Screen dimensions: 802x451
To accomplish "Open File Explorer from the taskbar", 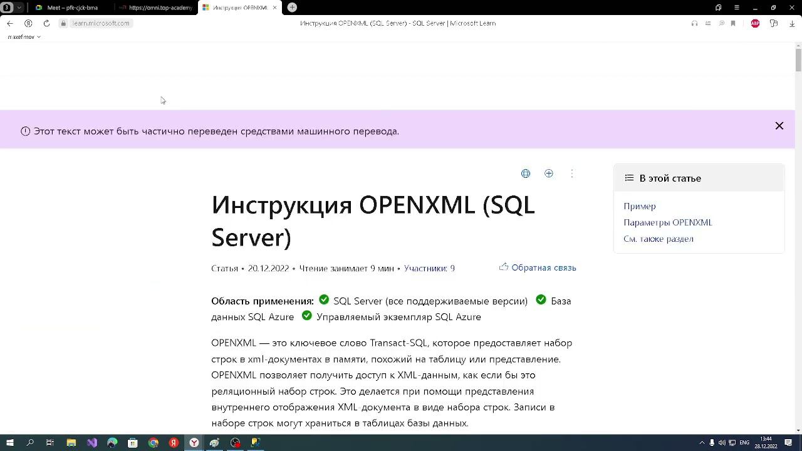I will tap(71, 443).
